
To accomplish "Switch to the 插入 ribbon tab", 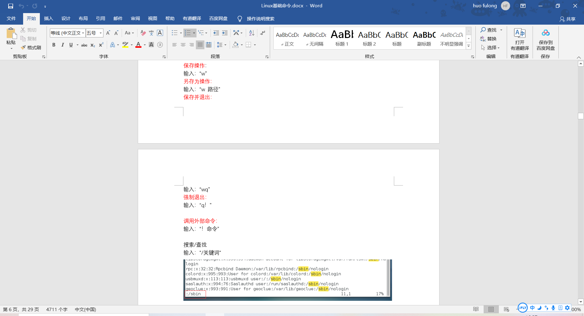I will [x=48, y=19].
